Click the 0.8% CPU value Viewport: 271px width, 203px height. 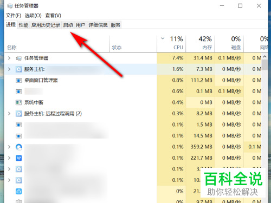click(x=178, y=80)
